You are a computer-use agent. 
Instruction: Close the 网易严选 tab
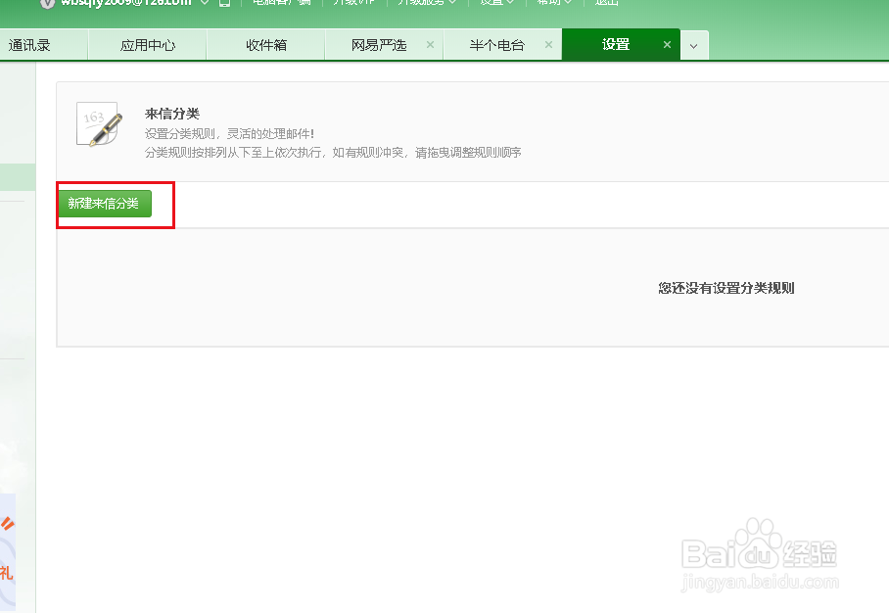pos(431,44)
